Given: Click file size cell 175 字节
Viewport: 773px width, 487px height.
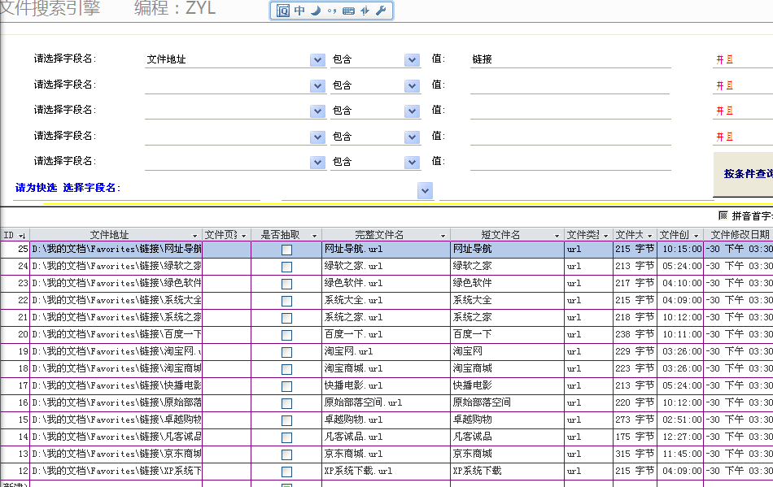Looking at the screenshot, I should click(635, 437).
